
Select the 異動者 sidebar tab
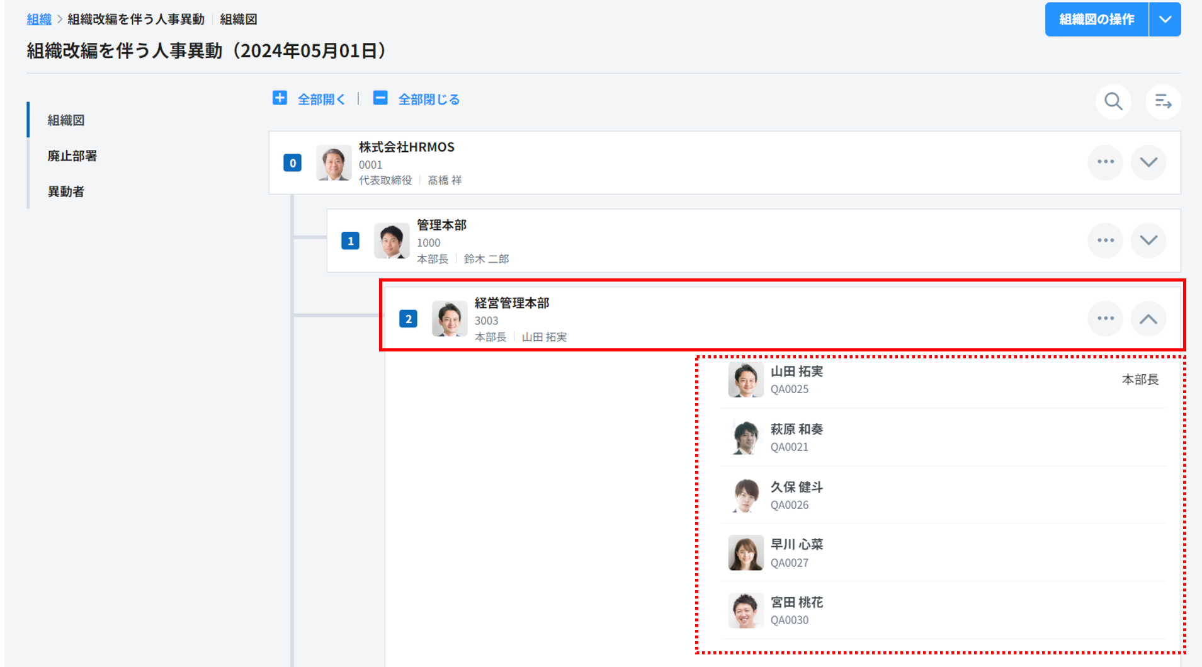[x=66, y=192]
